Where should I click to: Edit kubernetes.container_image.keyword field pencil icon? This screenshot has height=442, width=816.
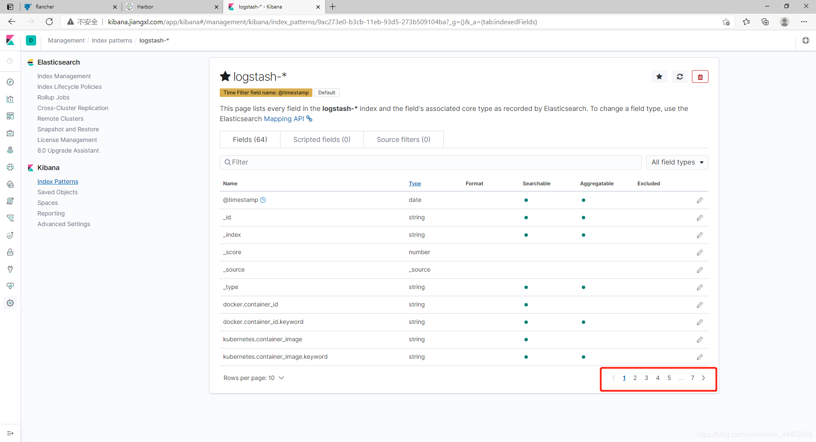pos(700,357)
